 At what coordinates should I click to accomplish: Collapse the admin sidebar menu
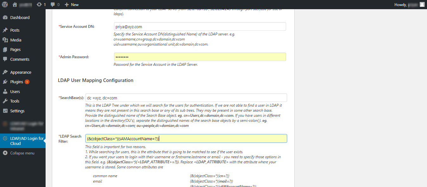click(x=19, y=153)
